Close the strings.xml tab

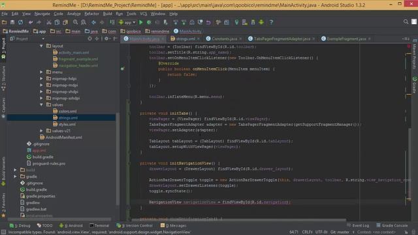pos(199,39)
